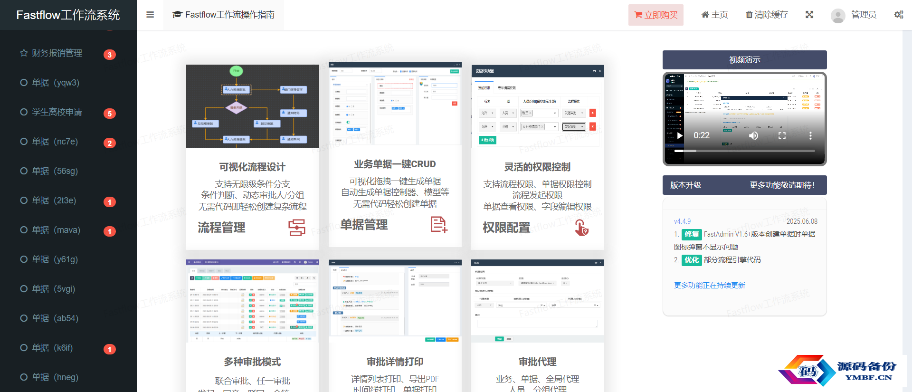
Task: Go to 主页 home link
Action: (714, 15)
